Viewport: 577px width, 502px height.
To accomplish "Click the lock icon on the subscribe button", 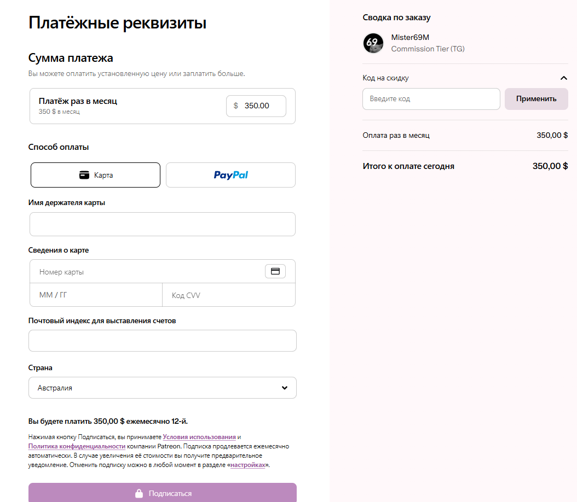I will pyautogui.click(x=139, y=493).
